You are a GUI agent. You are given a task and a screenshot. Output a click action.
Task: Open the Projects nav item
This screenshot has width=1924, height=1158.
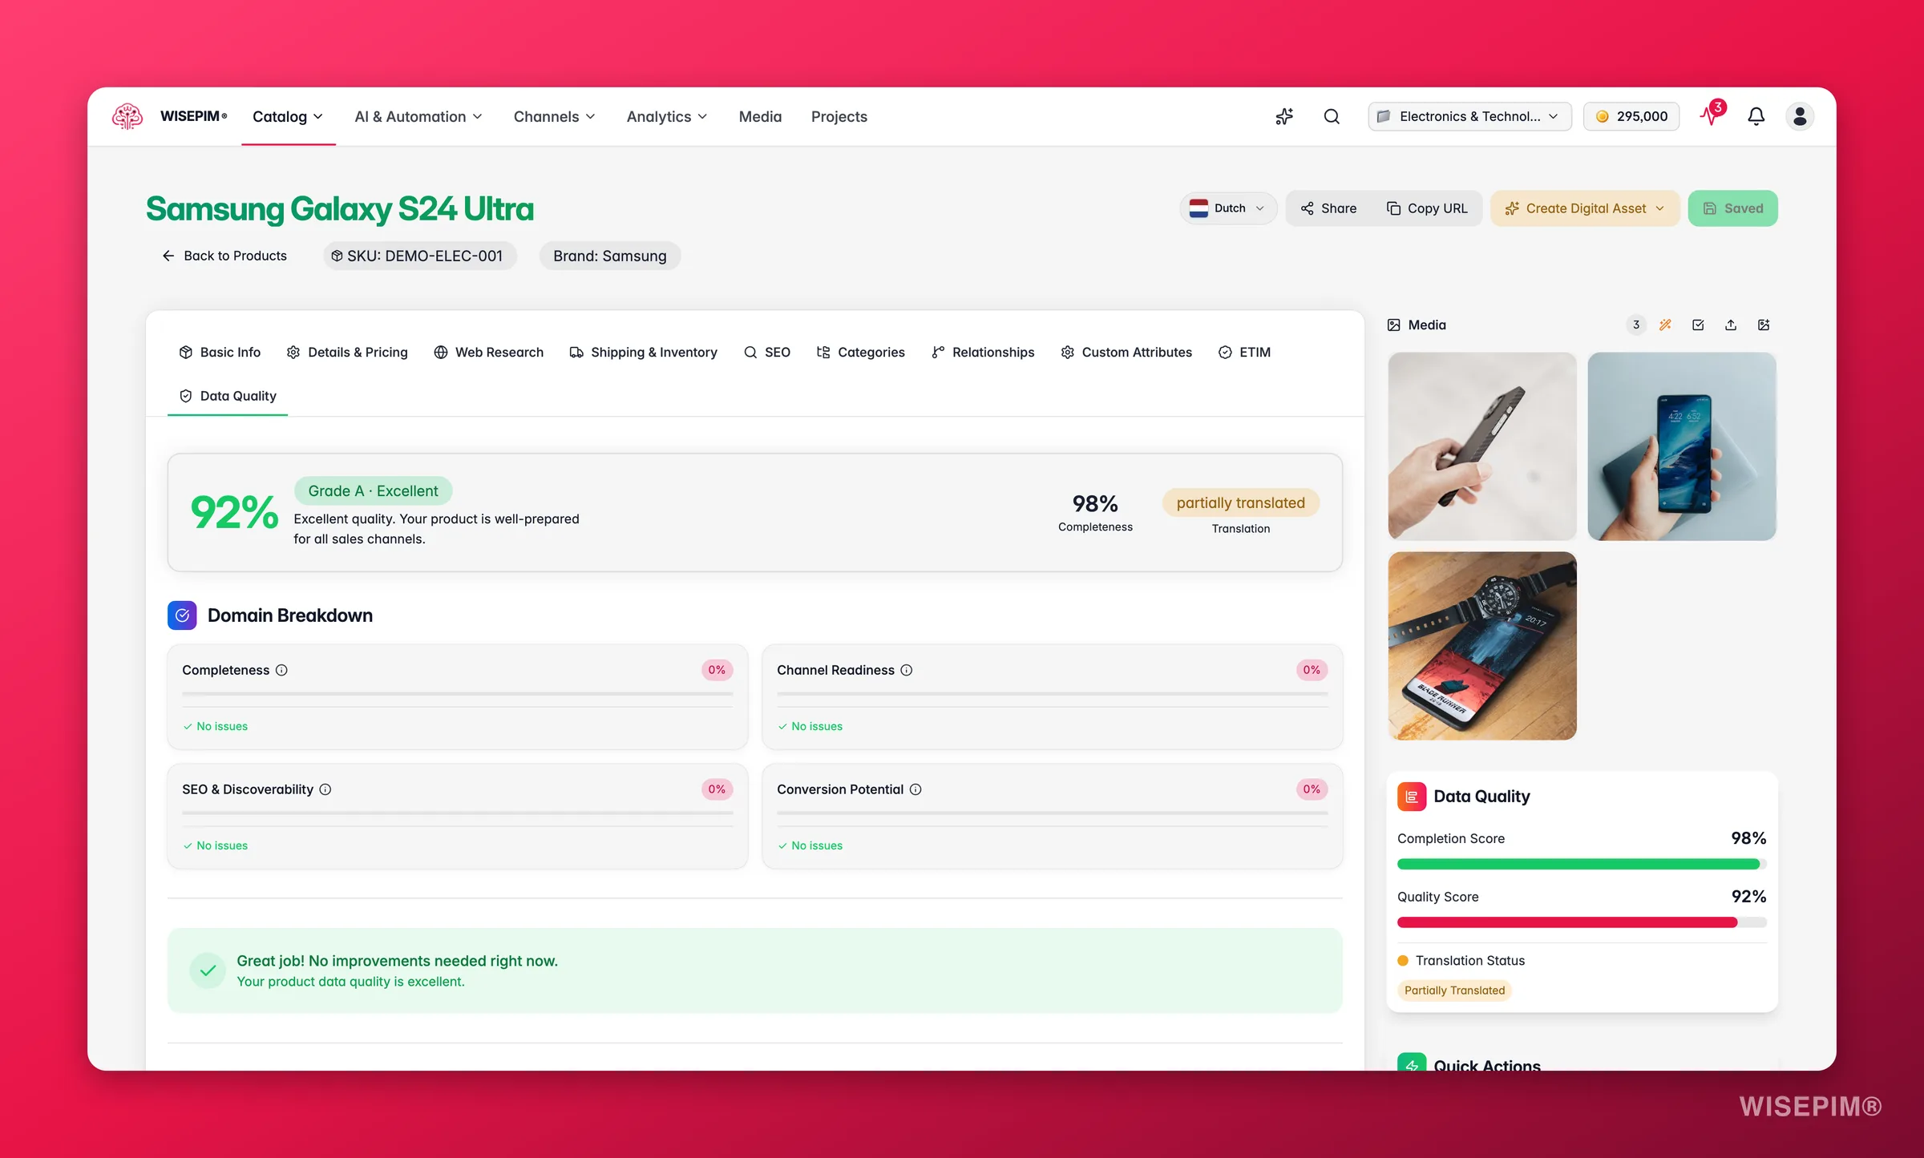tap(839, 116)
